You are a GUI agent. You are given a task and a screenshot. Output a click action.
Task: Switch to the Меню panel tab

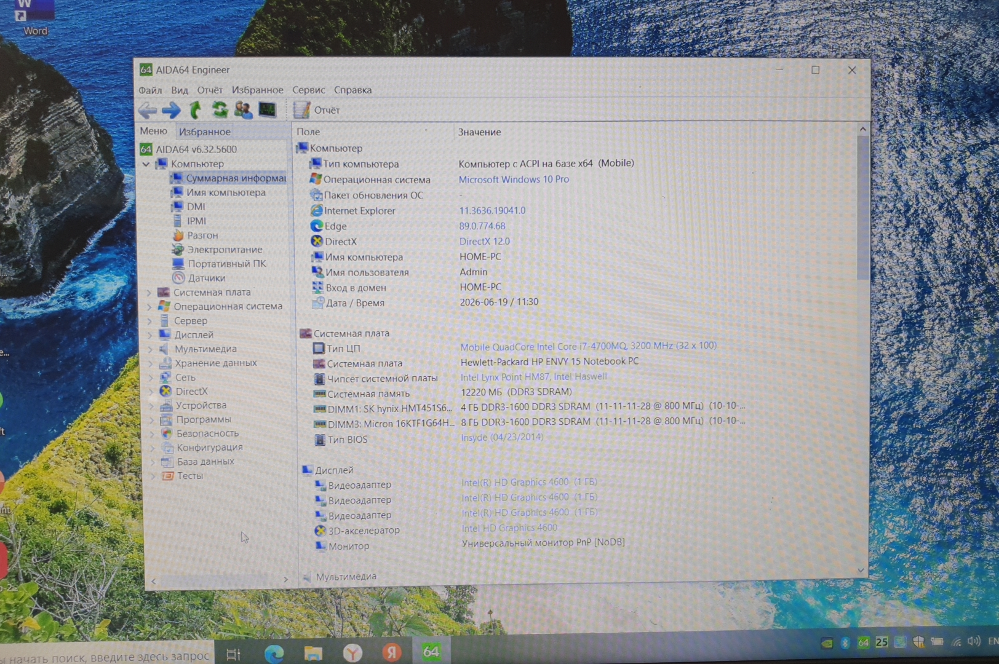[x=153, y=131]
